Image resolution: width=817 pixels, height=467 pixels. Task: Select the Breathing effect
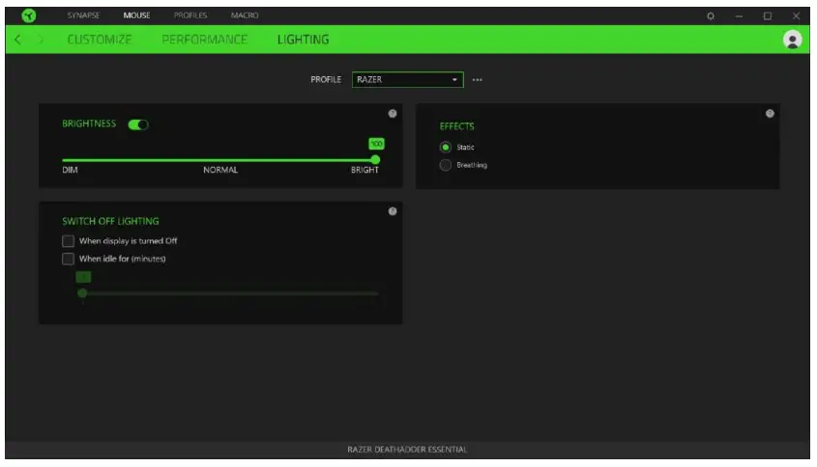click(445, 165)
